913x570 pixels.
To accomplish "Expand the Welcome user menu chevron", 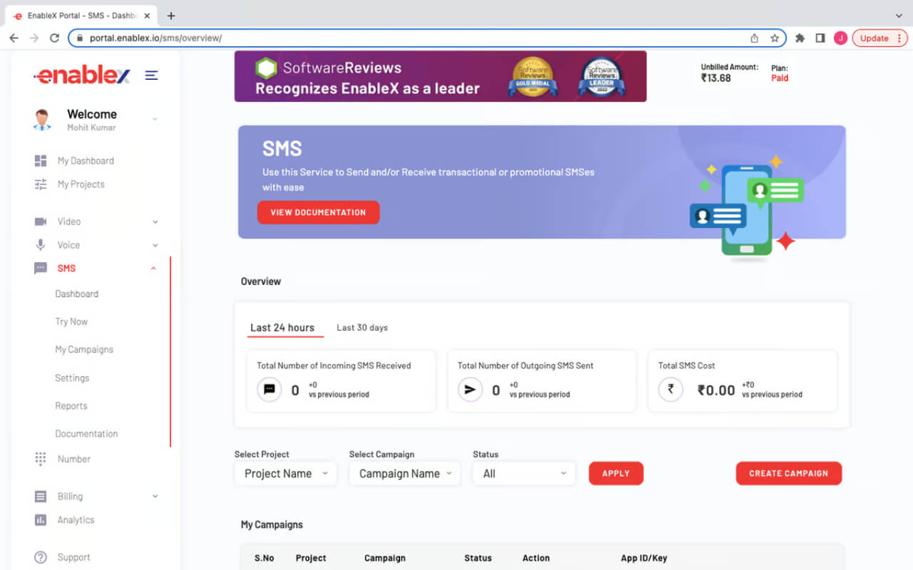I will (155, 119).
